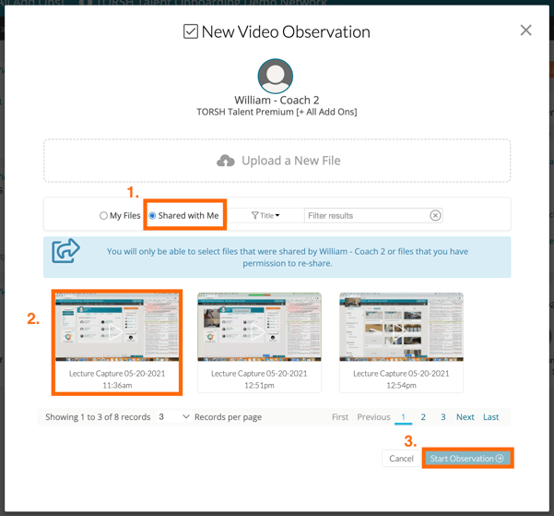Click the Next page link
Image resolution: width=554 pixels, height=516 pixels.
(465, 417)
